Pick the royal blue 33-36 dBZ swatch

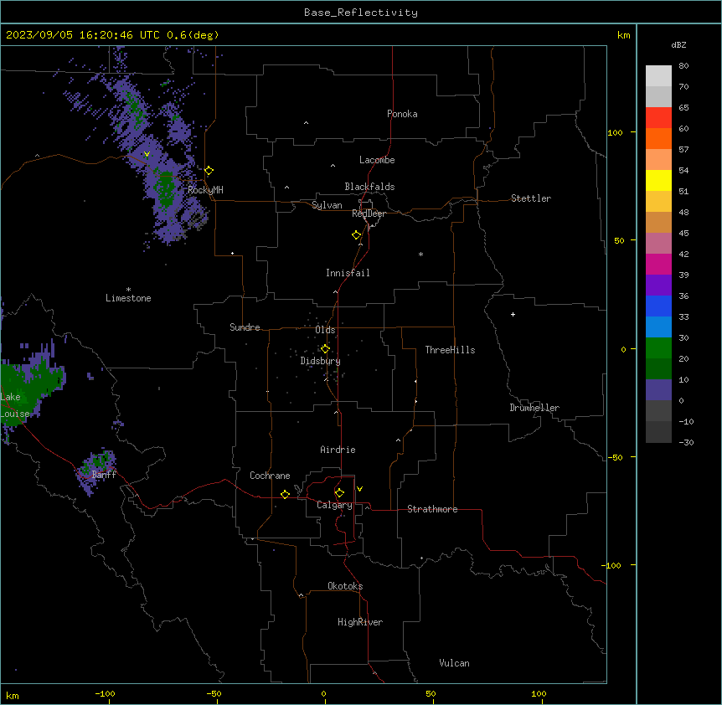tap(658, 306)
